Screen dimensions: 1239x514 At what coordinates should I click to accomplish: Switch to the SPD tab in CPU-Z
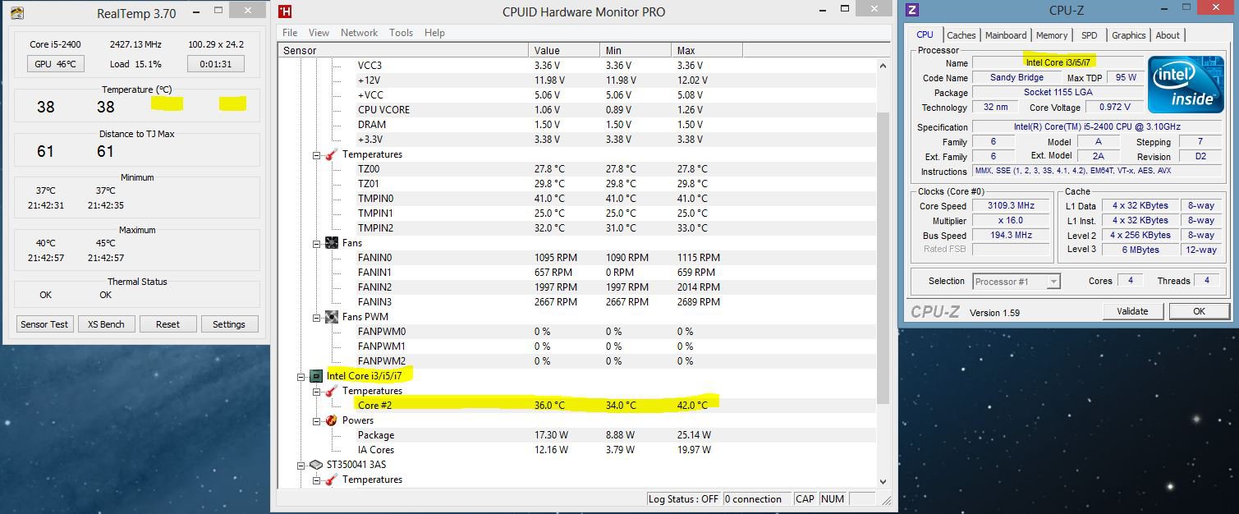[x=1090, y=35]
